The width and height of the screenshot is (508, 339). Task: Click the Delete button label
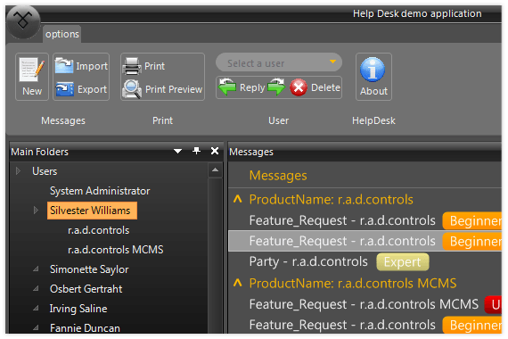pyautogui.click(x=325, y=87)
